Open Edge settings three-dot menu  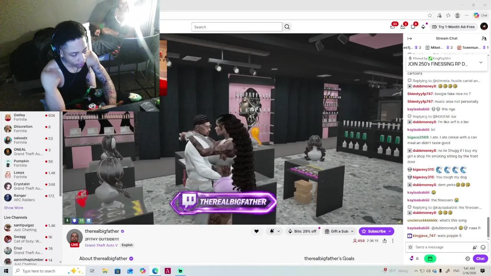(x=466, y=15)
